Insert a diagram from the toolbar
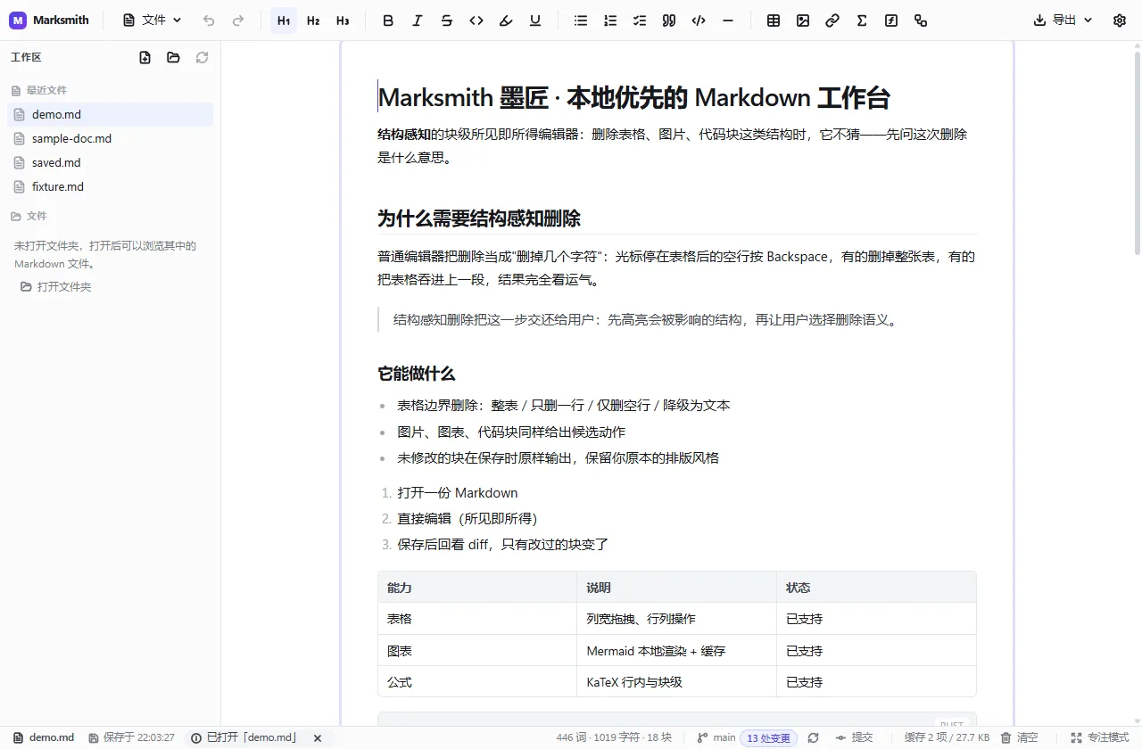 921,21
